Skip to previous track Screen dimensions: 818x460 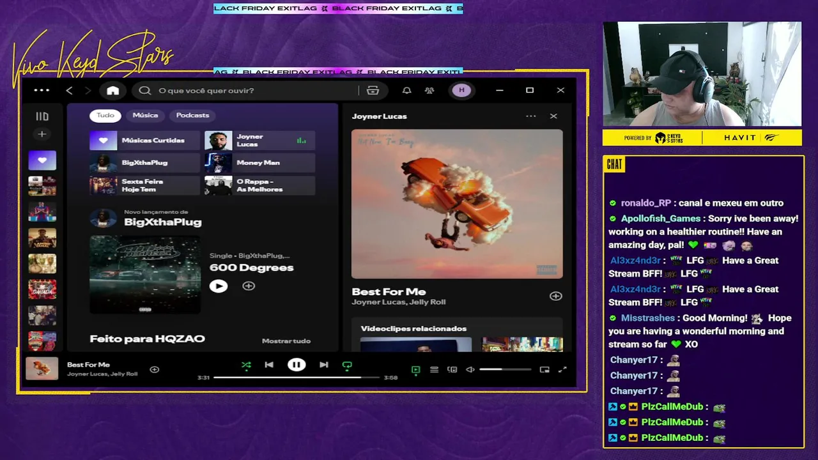[269, 365]
